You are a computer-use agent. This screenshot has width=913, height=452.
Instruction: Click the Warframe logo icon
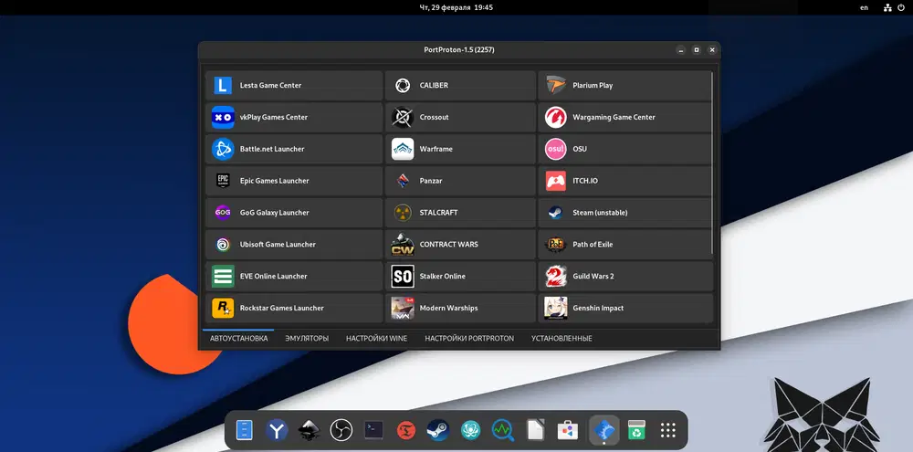point(403,149)
